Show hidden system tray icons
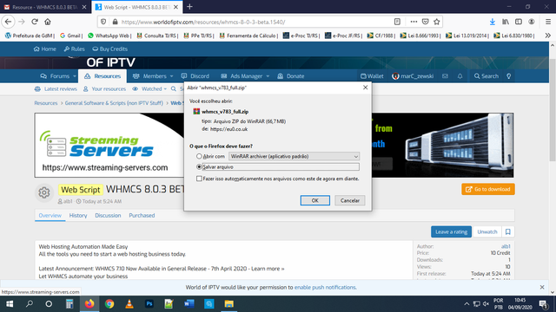Screen dimensions: 556x312 coord(467,304)
